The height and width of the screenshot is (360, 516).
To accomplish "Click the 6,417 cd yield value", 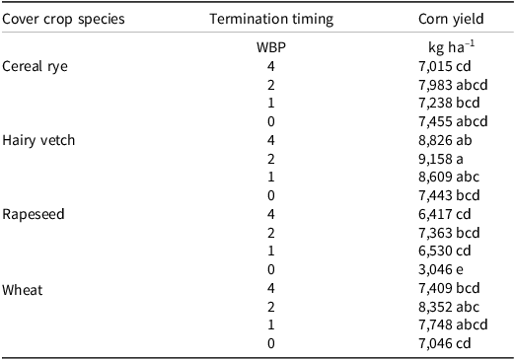I will (445, 215).
